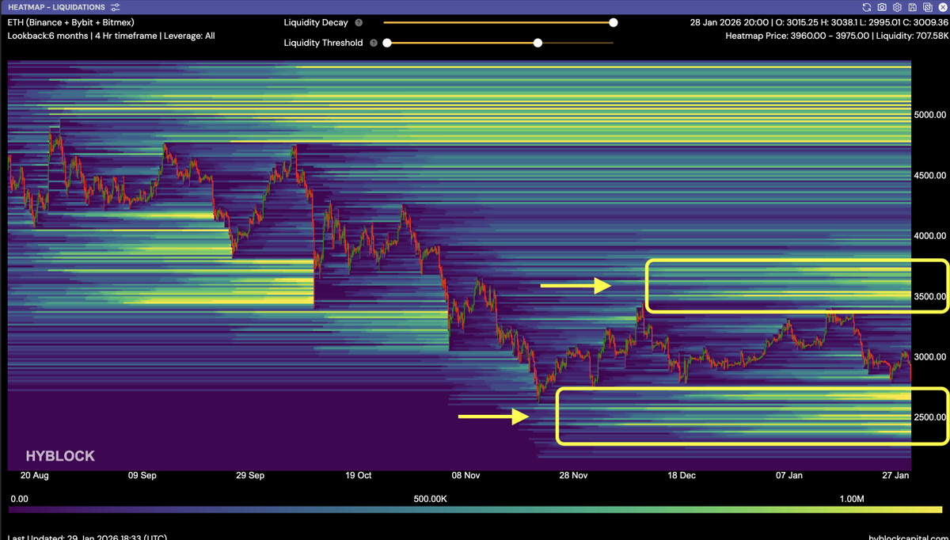Open chart options via the sliders icon beside HEATMAP

pyautogui.click(x=116, y=7)
